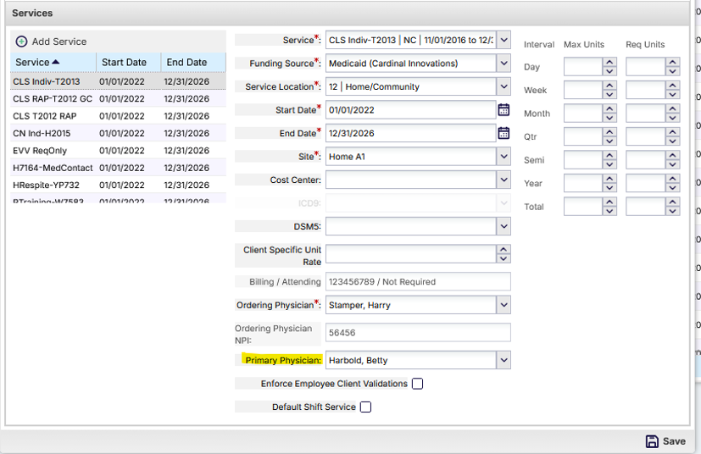Increase Year Max Units value
This screenshot has width=701, height=454.
click(x=609, y=179)
